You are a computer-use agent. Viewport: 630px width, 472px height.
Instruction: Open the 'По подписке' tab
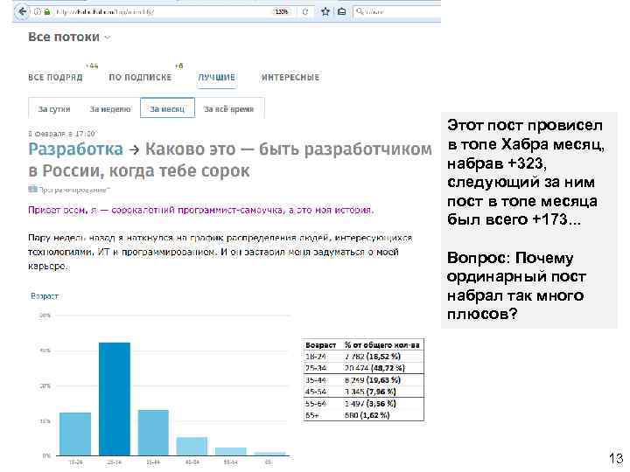click(x=140, y=78)
